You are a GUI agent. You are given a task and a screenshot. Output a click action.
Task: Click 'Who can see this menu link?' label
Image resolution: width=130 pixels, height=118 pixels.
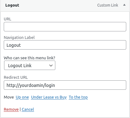[x=29, y=58]
